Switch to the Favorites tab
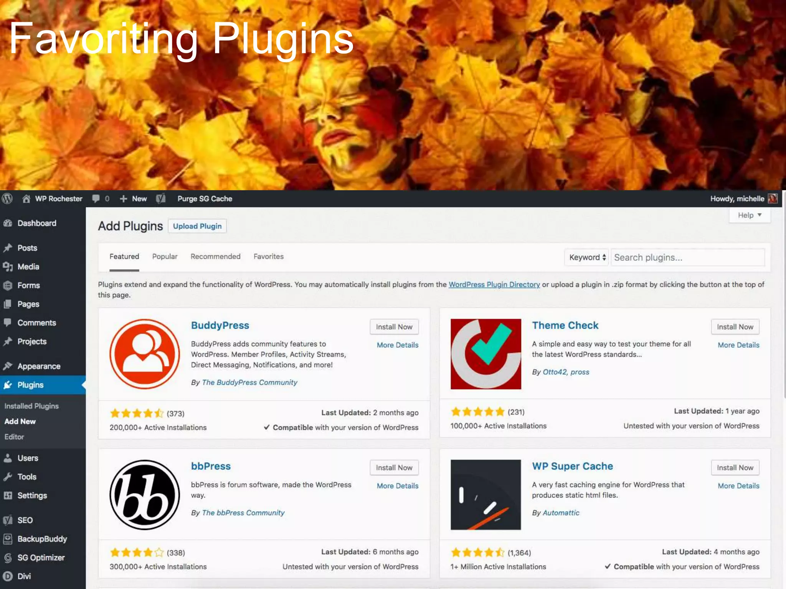 click(x=269, y=257)
